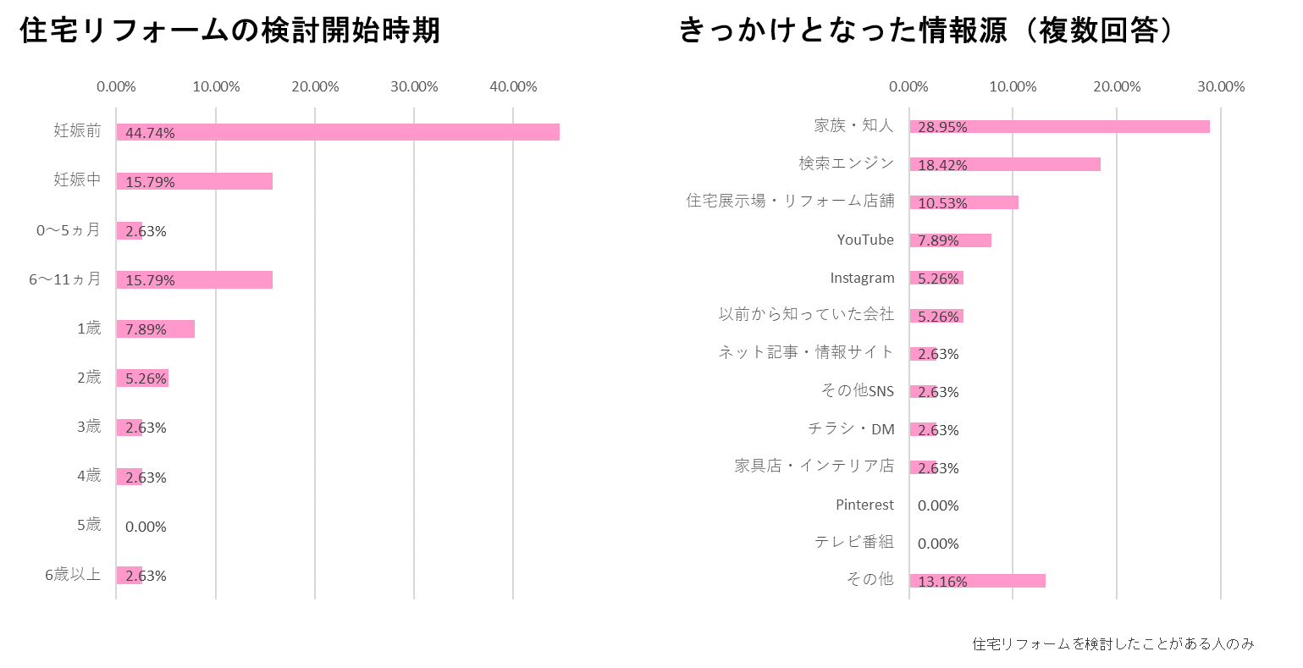Click the 0.00% value beside 5歳
Image resolution: width=1303 pixels, height=668 pixels.
[146, 527]
